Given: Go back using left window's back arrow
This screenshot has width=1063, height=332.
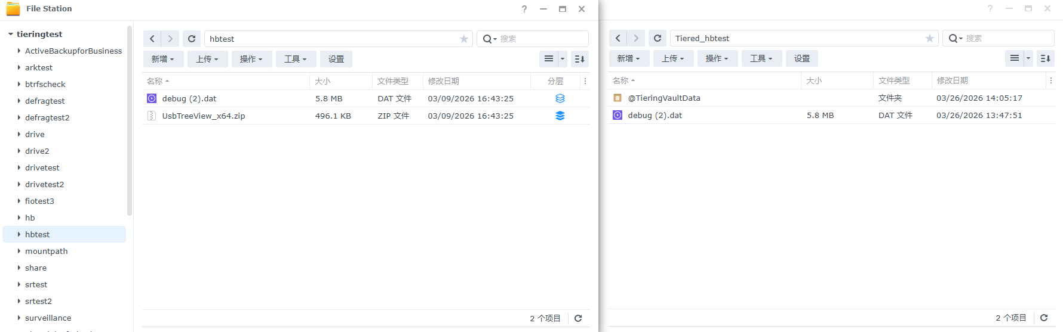Looking at the screenshot, I should [152, 39].
